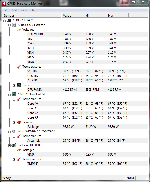Collapse the Fans group
This screenshot has width=150, height=182.
(14, 85)
